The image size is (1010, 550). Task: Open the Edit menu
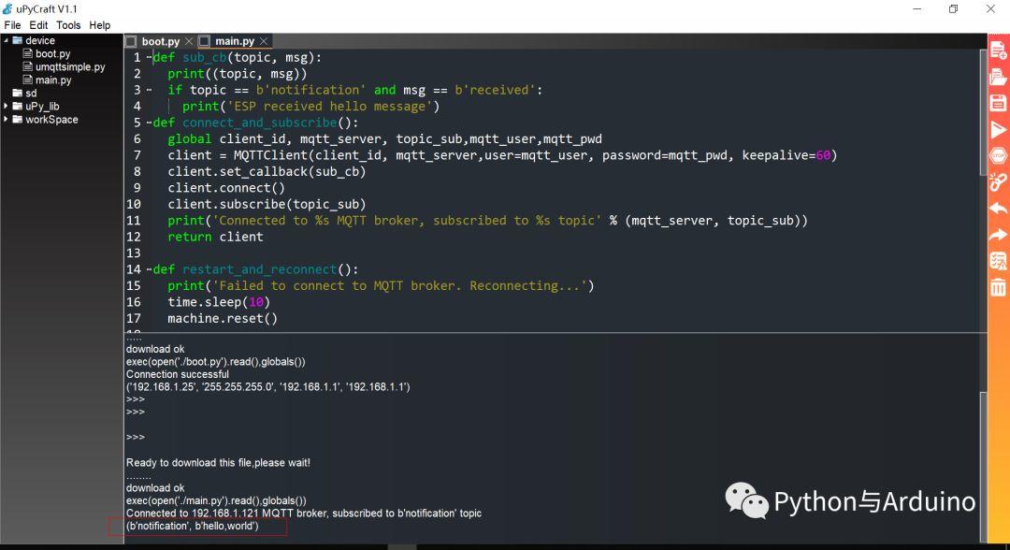point(38,25)
